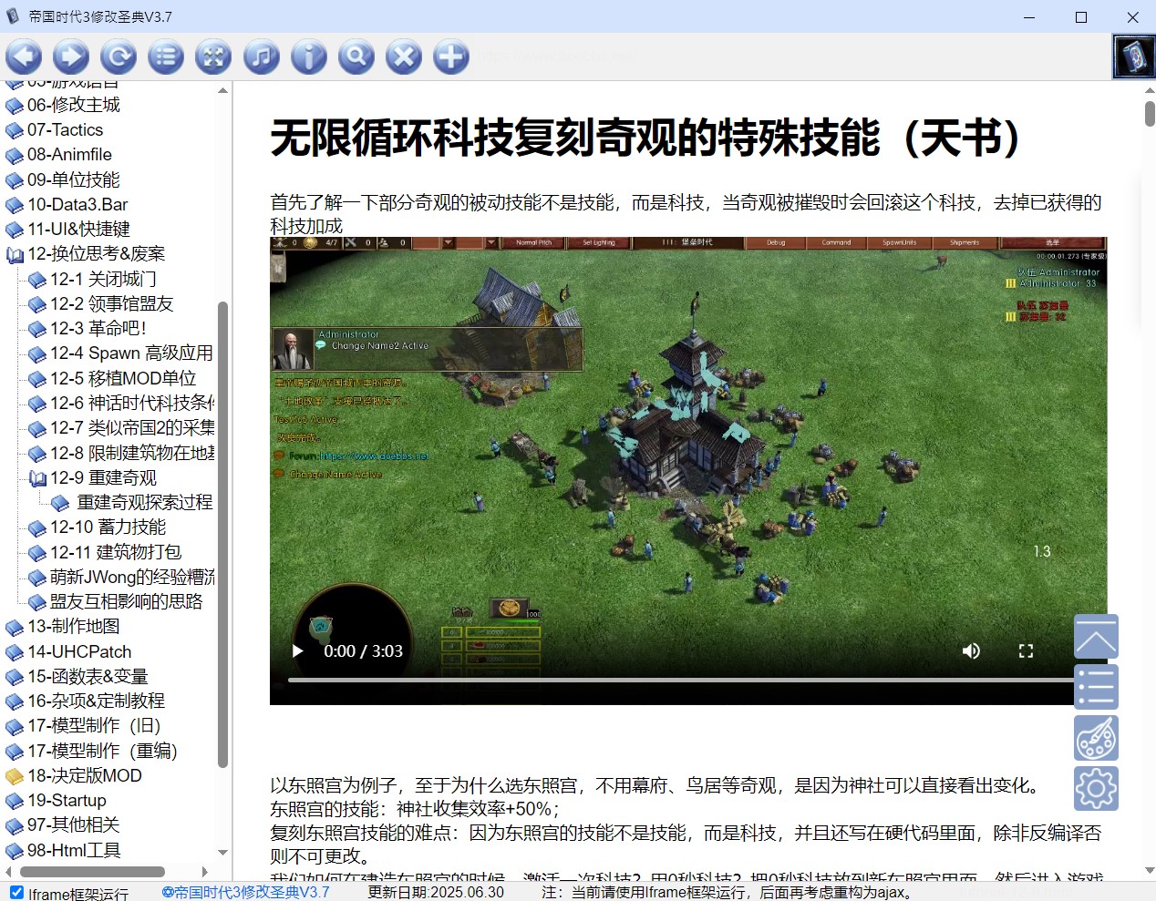Click the tree panel scroll-down arrow
1156x901 pixels.
(x=222, y=854)
